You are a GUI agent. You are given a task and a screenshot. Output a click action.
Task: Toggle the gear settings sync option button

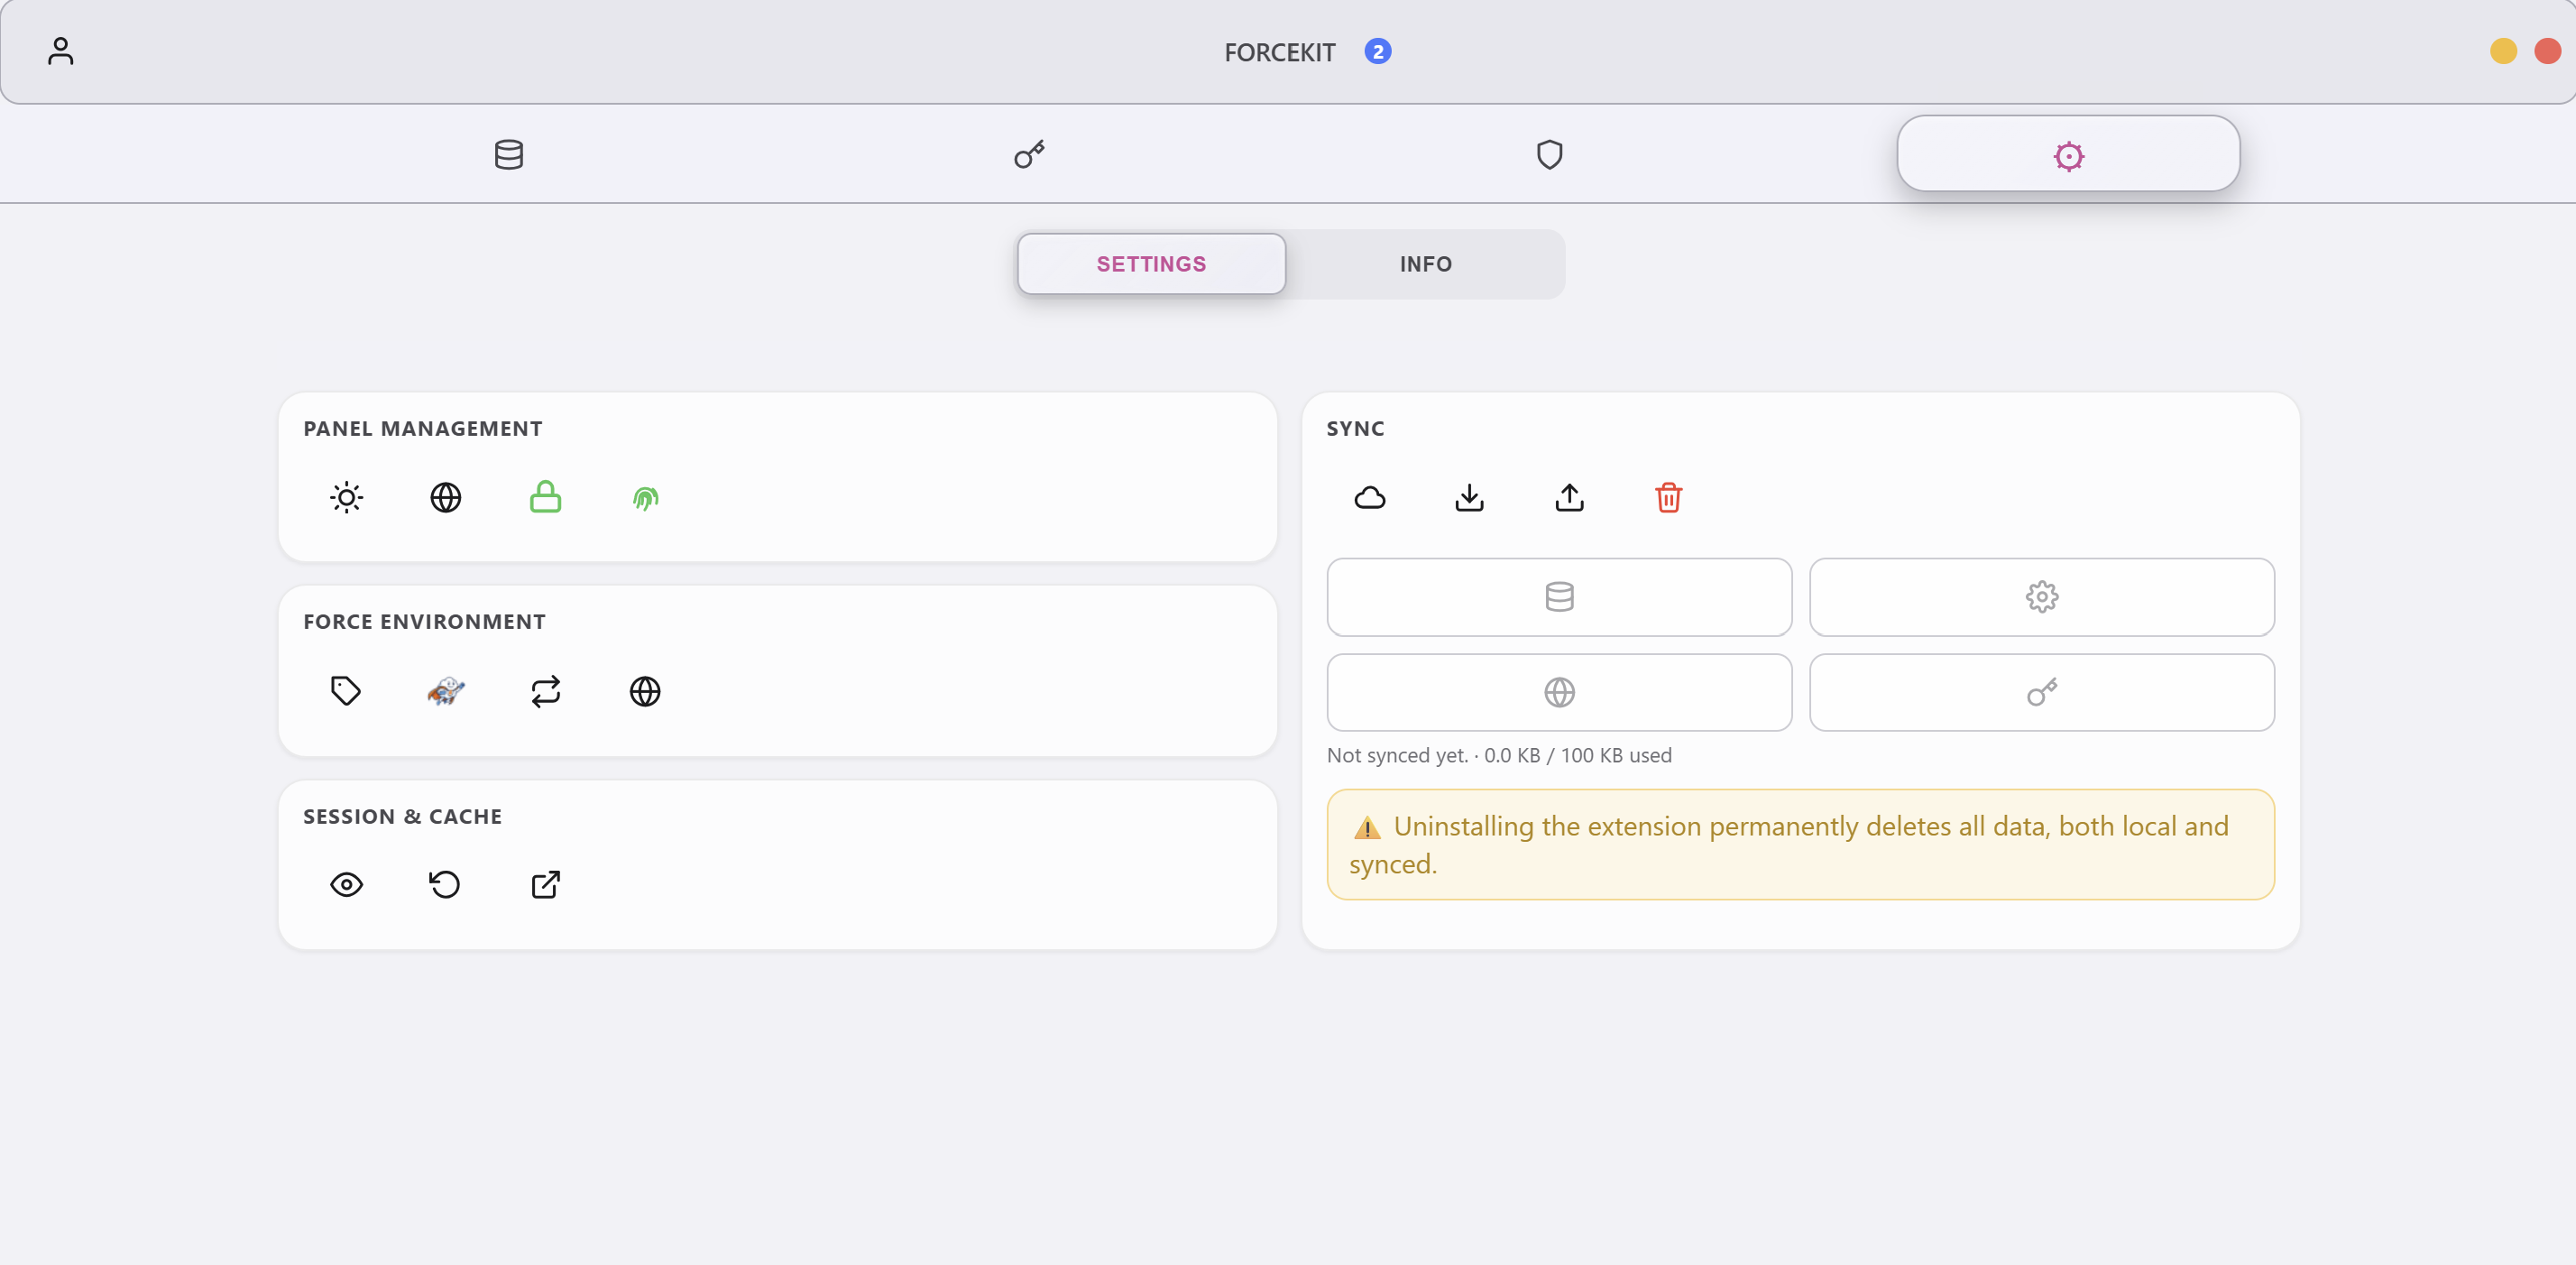pos(2042,597)
